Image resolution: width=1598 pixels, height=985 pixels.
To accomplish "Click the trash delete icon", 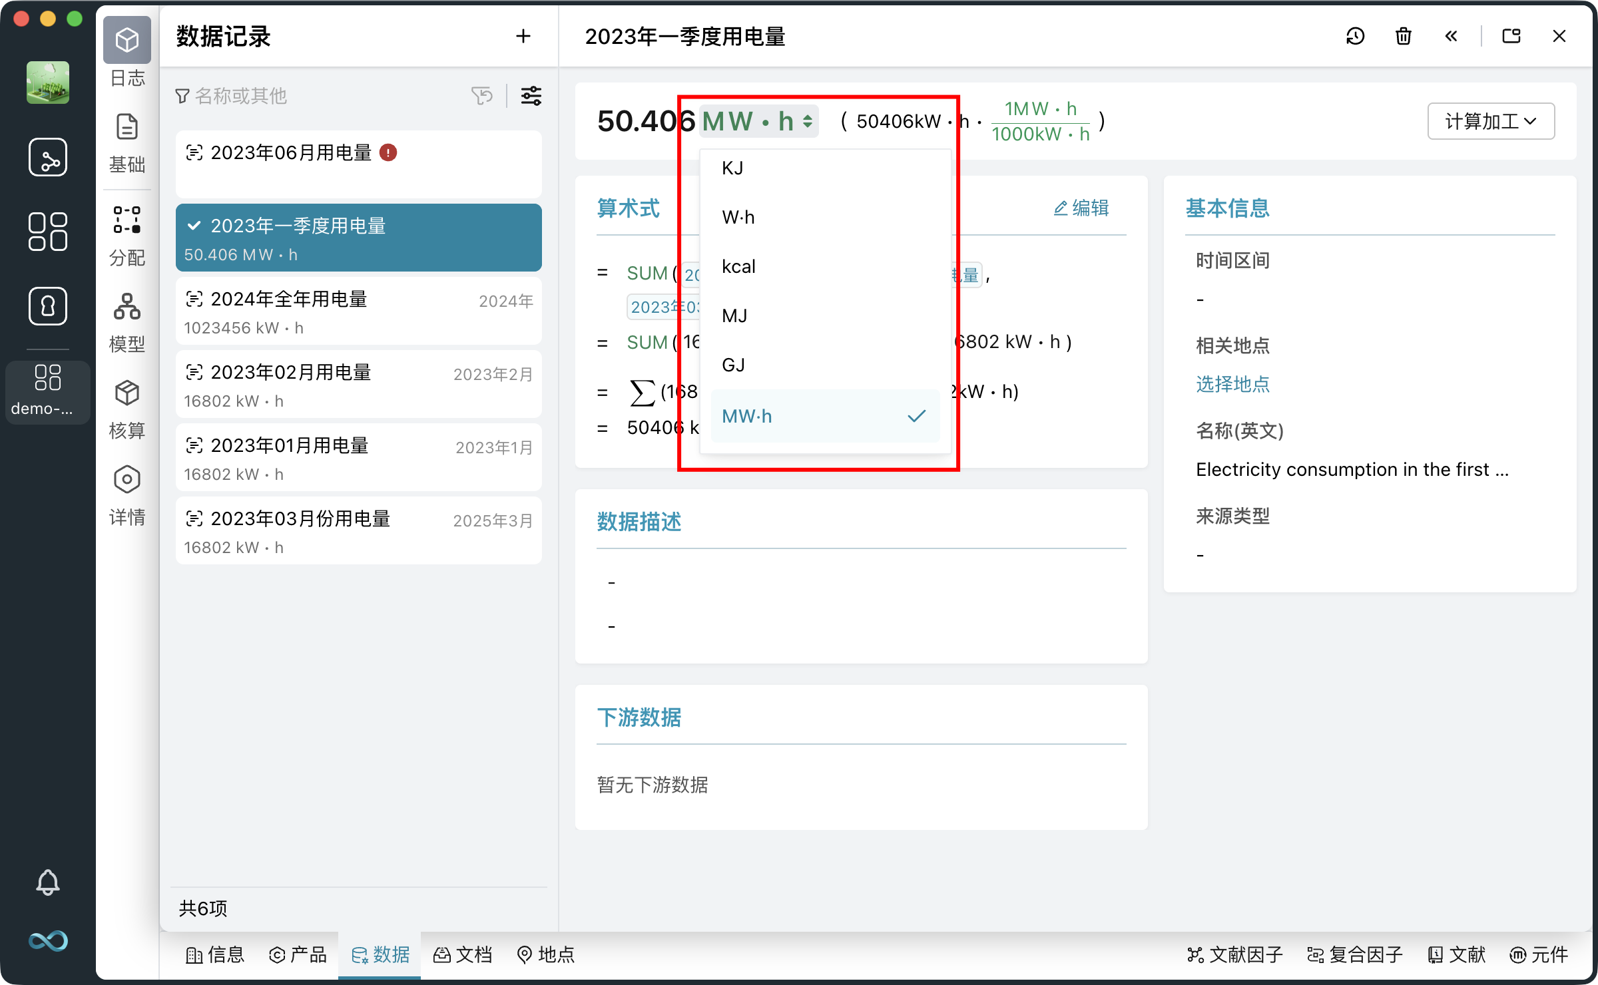I will click(x=1403, y=36).
